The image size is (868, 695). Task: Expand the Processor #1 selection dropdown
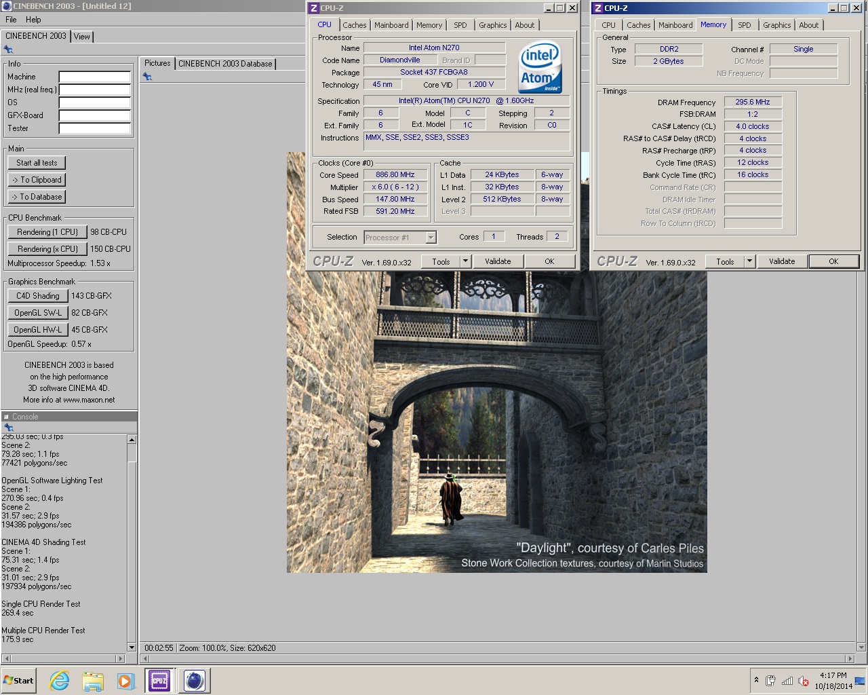431,238
